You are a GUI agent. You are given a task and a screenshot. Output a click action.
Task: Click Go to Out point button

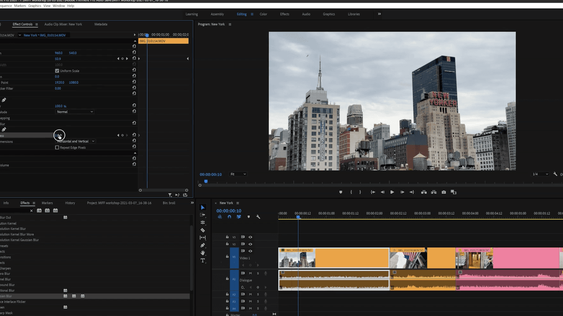(412, 192)
